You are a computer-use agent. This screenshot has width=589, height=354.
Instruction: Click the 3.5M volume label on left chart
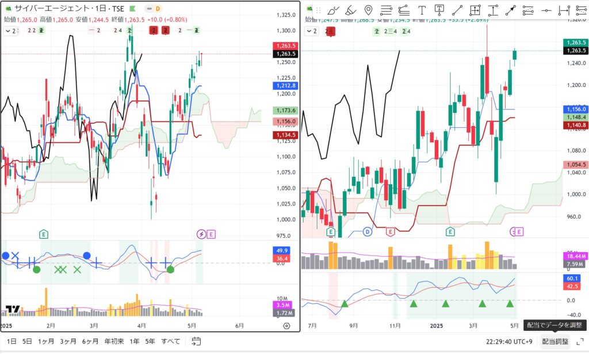coord(283,305)
